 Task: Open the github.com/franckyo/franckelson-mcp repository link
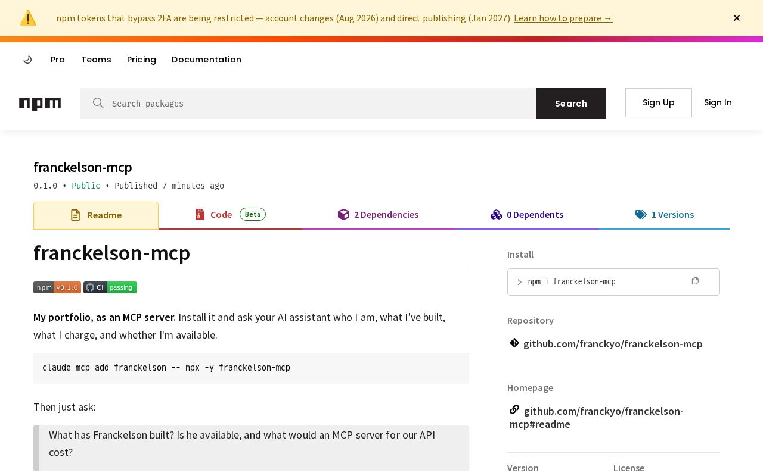coord(613,344)
